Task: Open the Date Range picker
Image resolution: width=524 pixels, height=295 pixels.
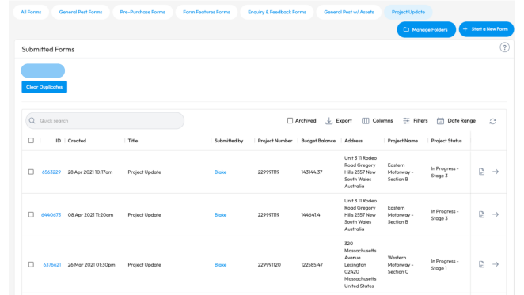Action: coord(456,120)
